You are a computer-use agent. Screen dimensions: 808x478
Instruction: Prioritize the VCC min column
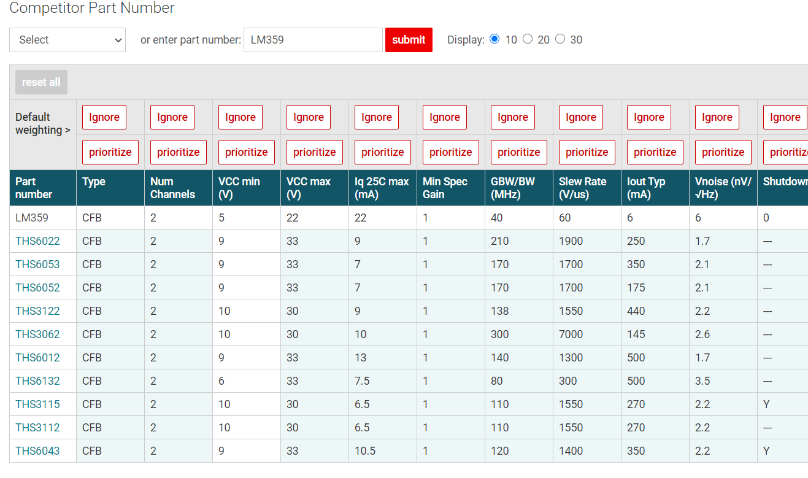click(247, 152)
